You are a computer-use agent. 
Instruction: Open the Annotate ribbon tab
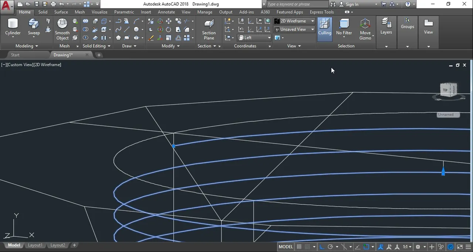coord(166,12)
